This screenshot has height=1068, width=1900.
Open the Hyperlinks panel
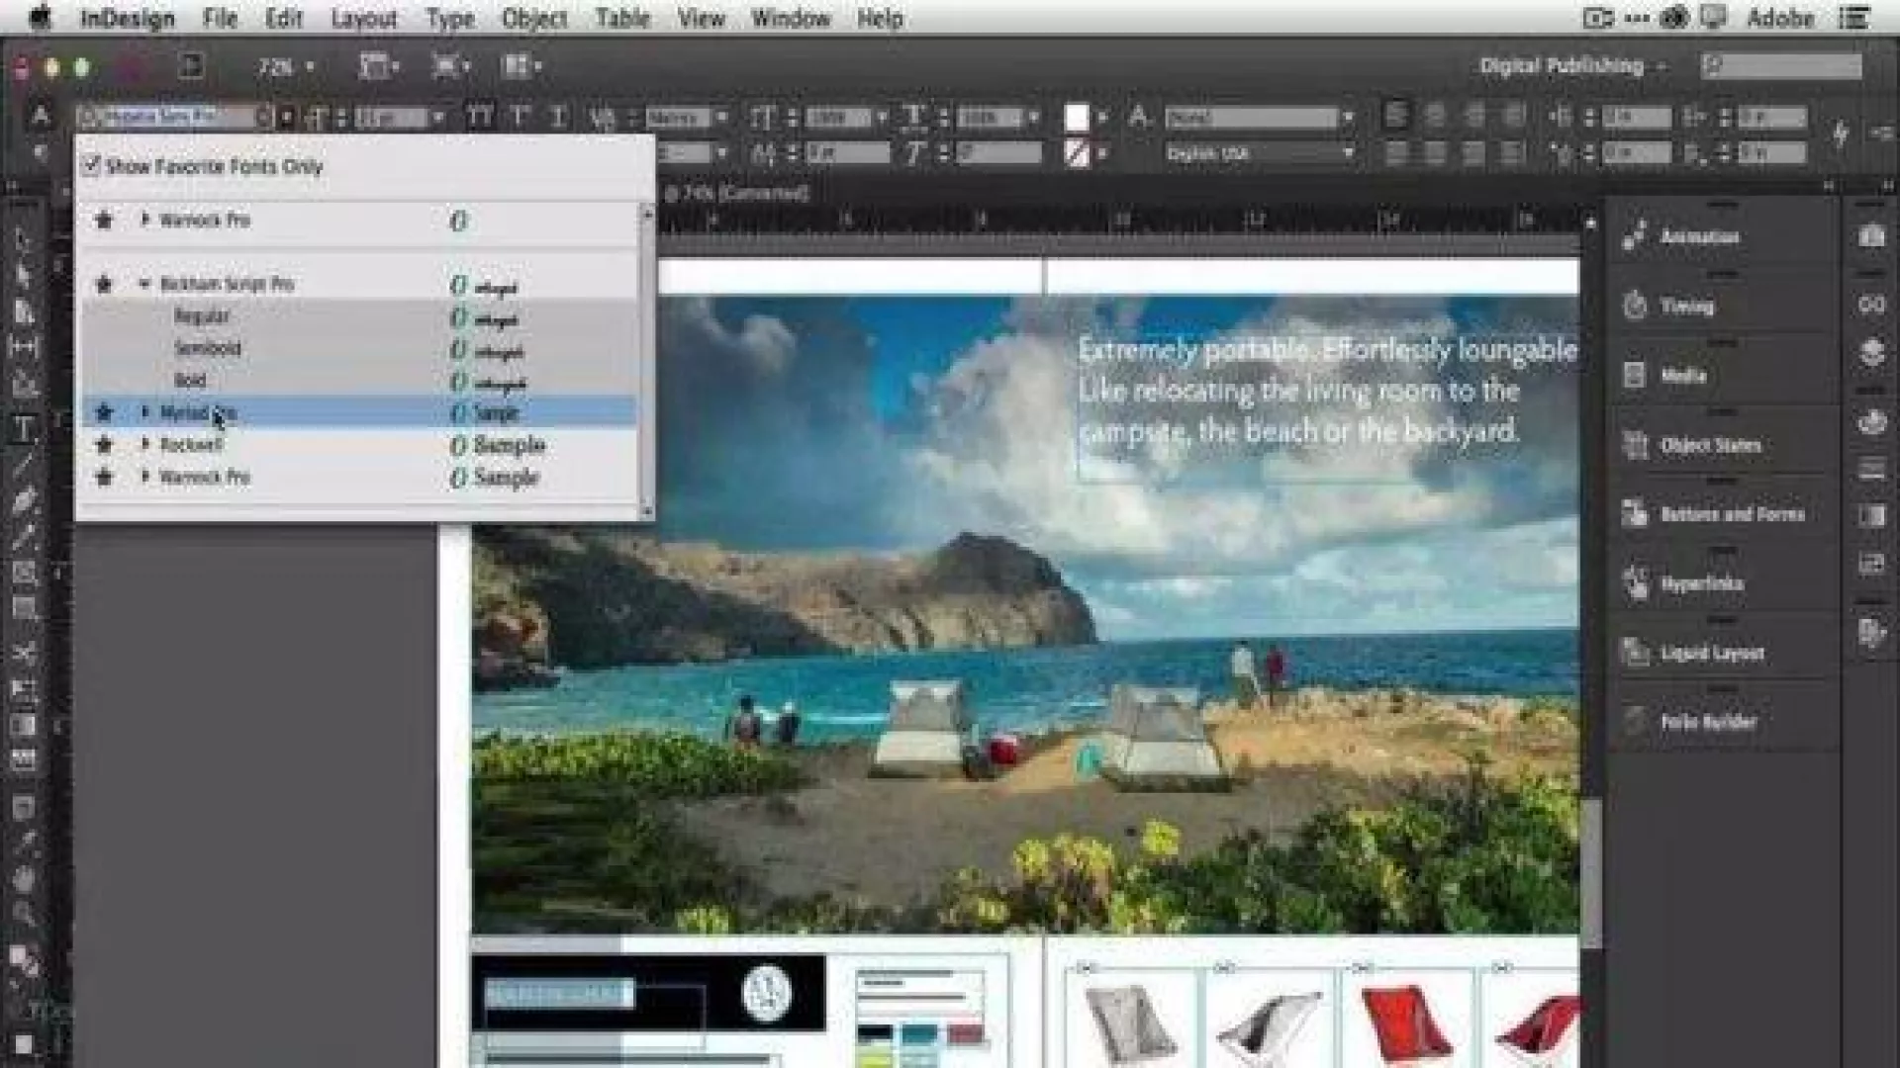tap(1701, 583)
